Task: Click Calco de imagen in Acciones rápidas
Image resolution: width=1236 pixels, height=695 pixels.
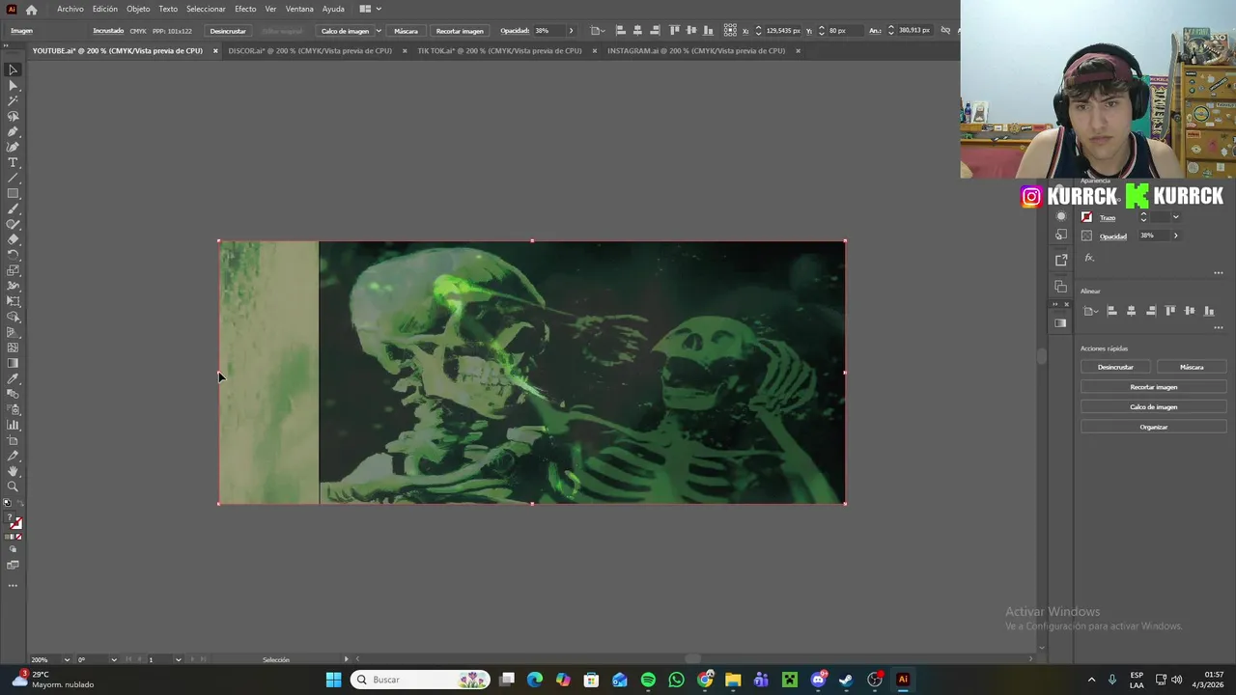Action: pos(1153,406)
